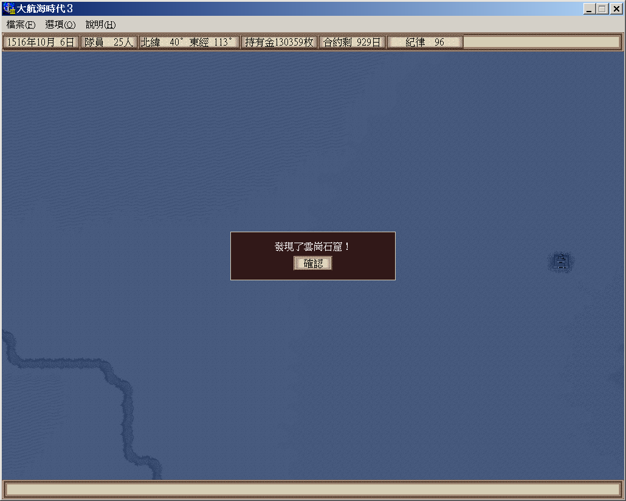Select the date field showing 1516年10月6日

tap(41, 43)
